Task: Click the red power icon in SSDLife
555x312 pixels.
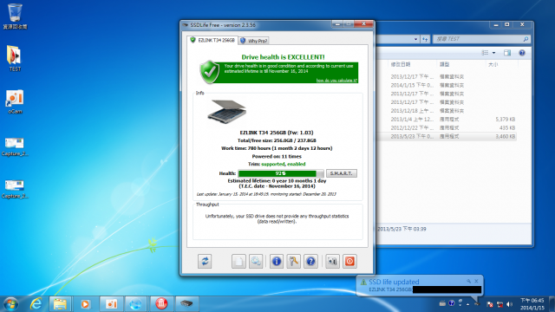Action: tap(349, 262)
